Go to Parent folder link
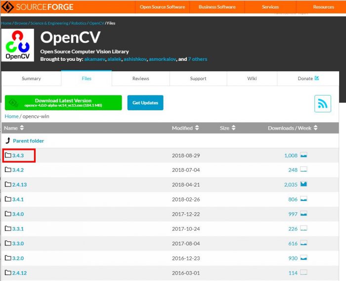The height and width of the screenshot is (281, 346). tap(29, 140)
